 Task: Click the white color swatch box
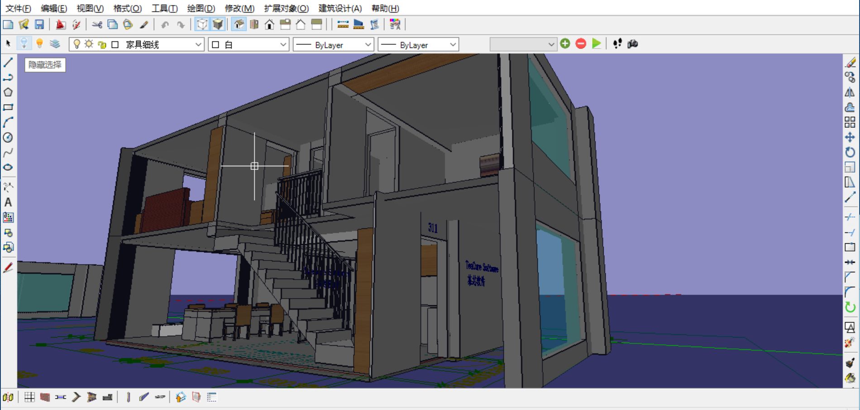point(215,44)
